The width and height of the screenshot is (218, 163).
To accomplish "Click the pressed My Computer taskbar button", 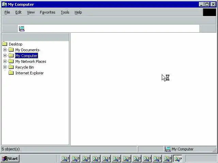I will 178,159.
